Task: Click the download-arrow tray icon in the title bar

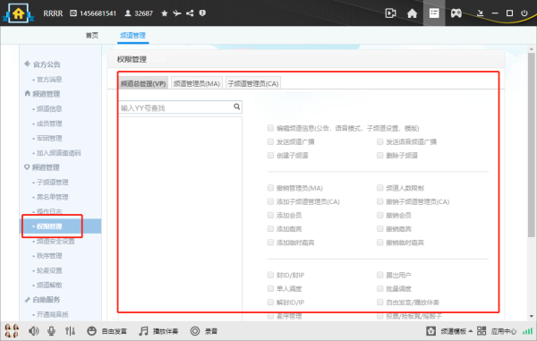Action: (x=480, y=13)
